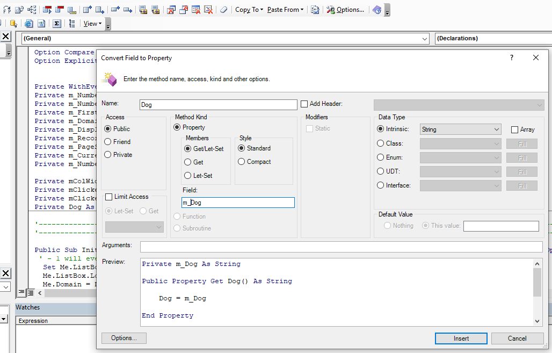Click the yellow database cylinder icon
The width and height of the screenshot is (552, 353).
[x=13, y=24]
